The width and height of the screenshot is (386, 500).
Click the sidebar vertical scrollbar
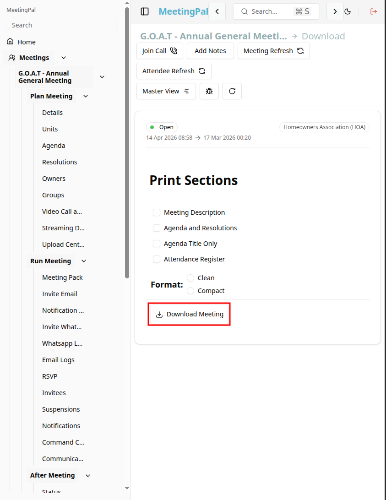(127, 143)
